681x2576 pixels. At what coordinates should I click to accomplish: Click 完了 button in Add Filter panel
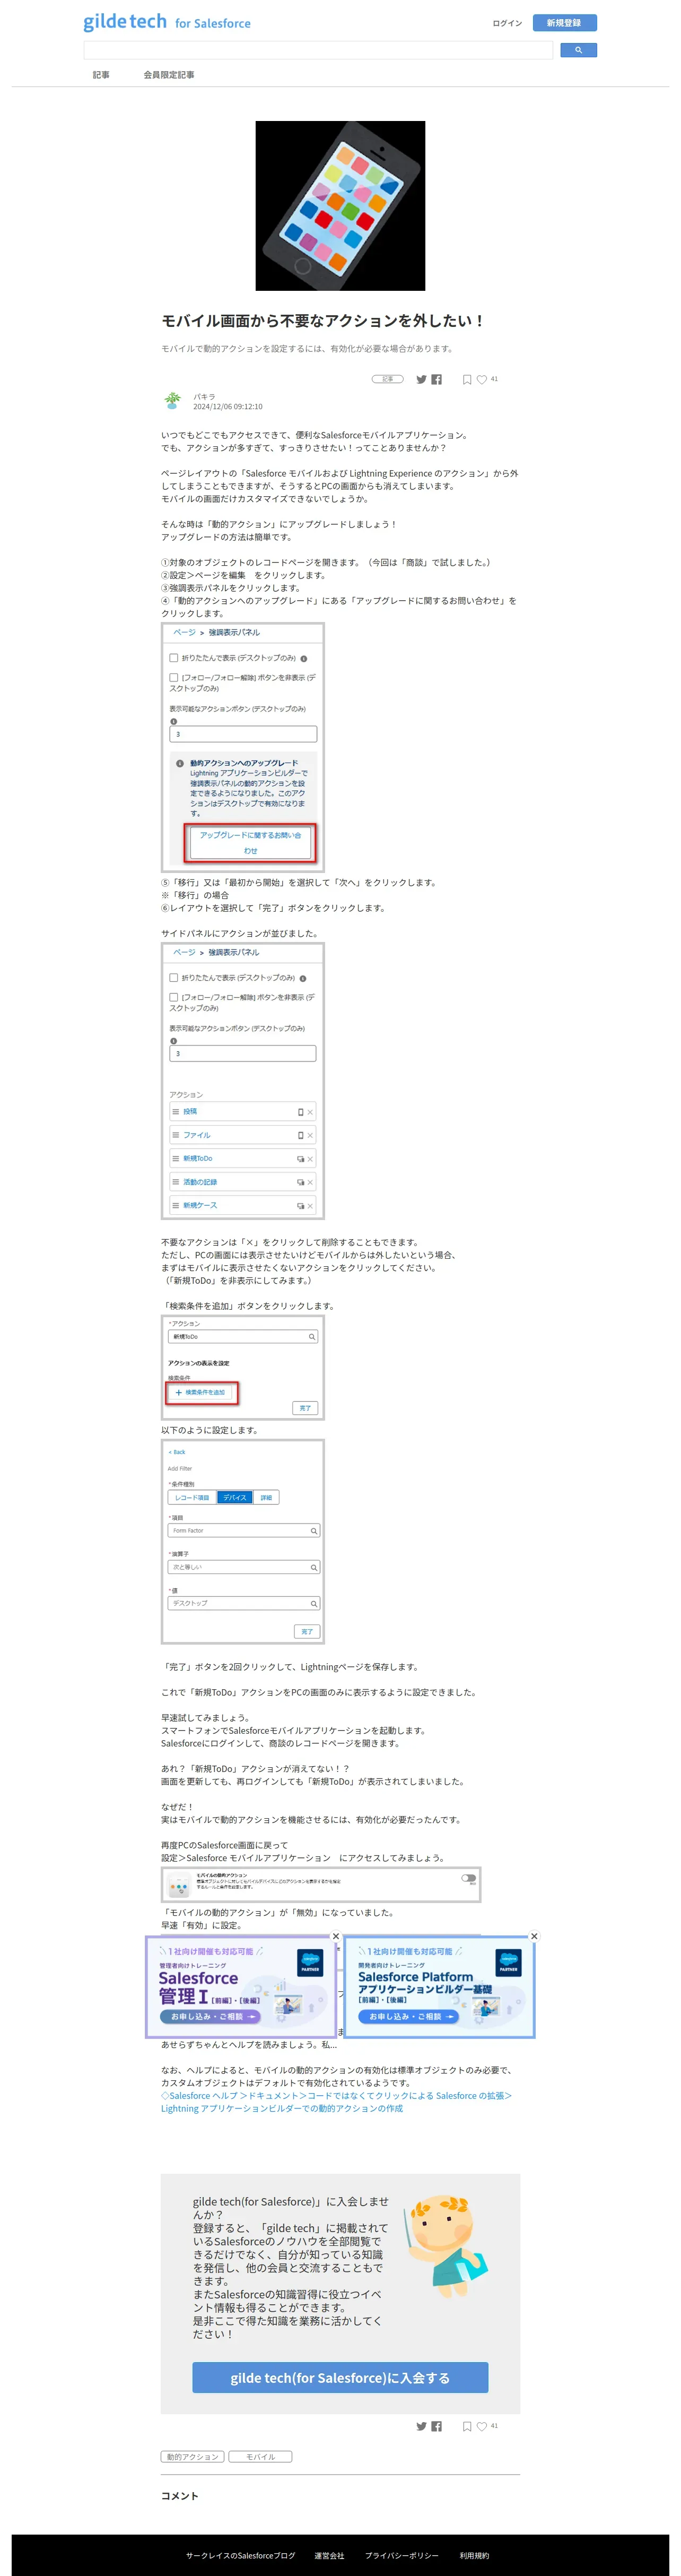(x=307, y=1632)
